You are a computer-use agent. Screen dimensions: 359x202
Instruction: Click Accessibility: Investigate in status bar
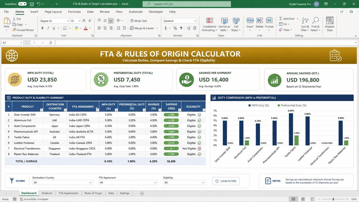click(34, 199)
